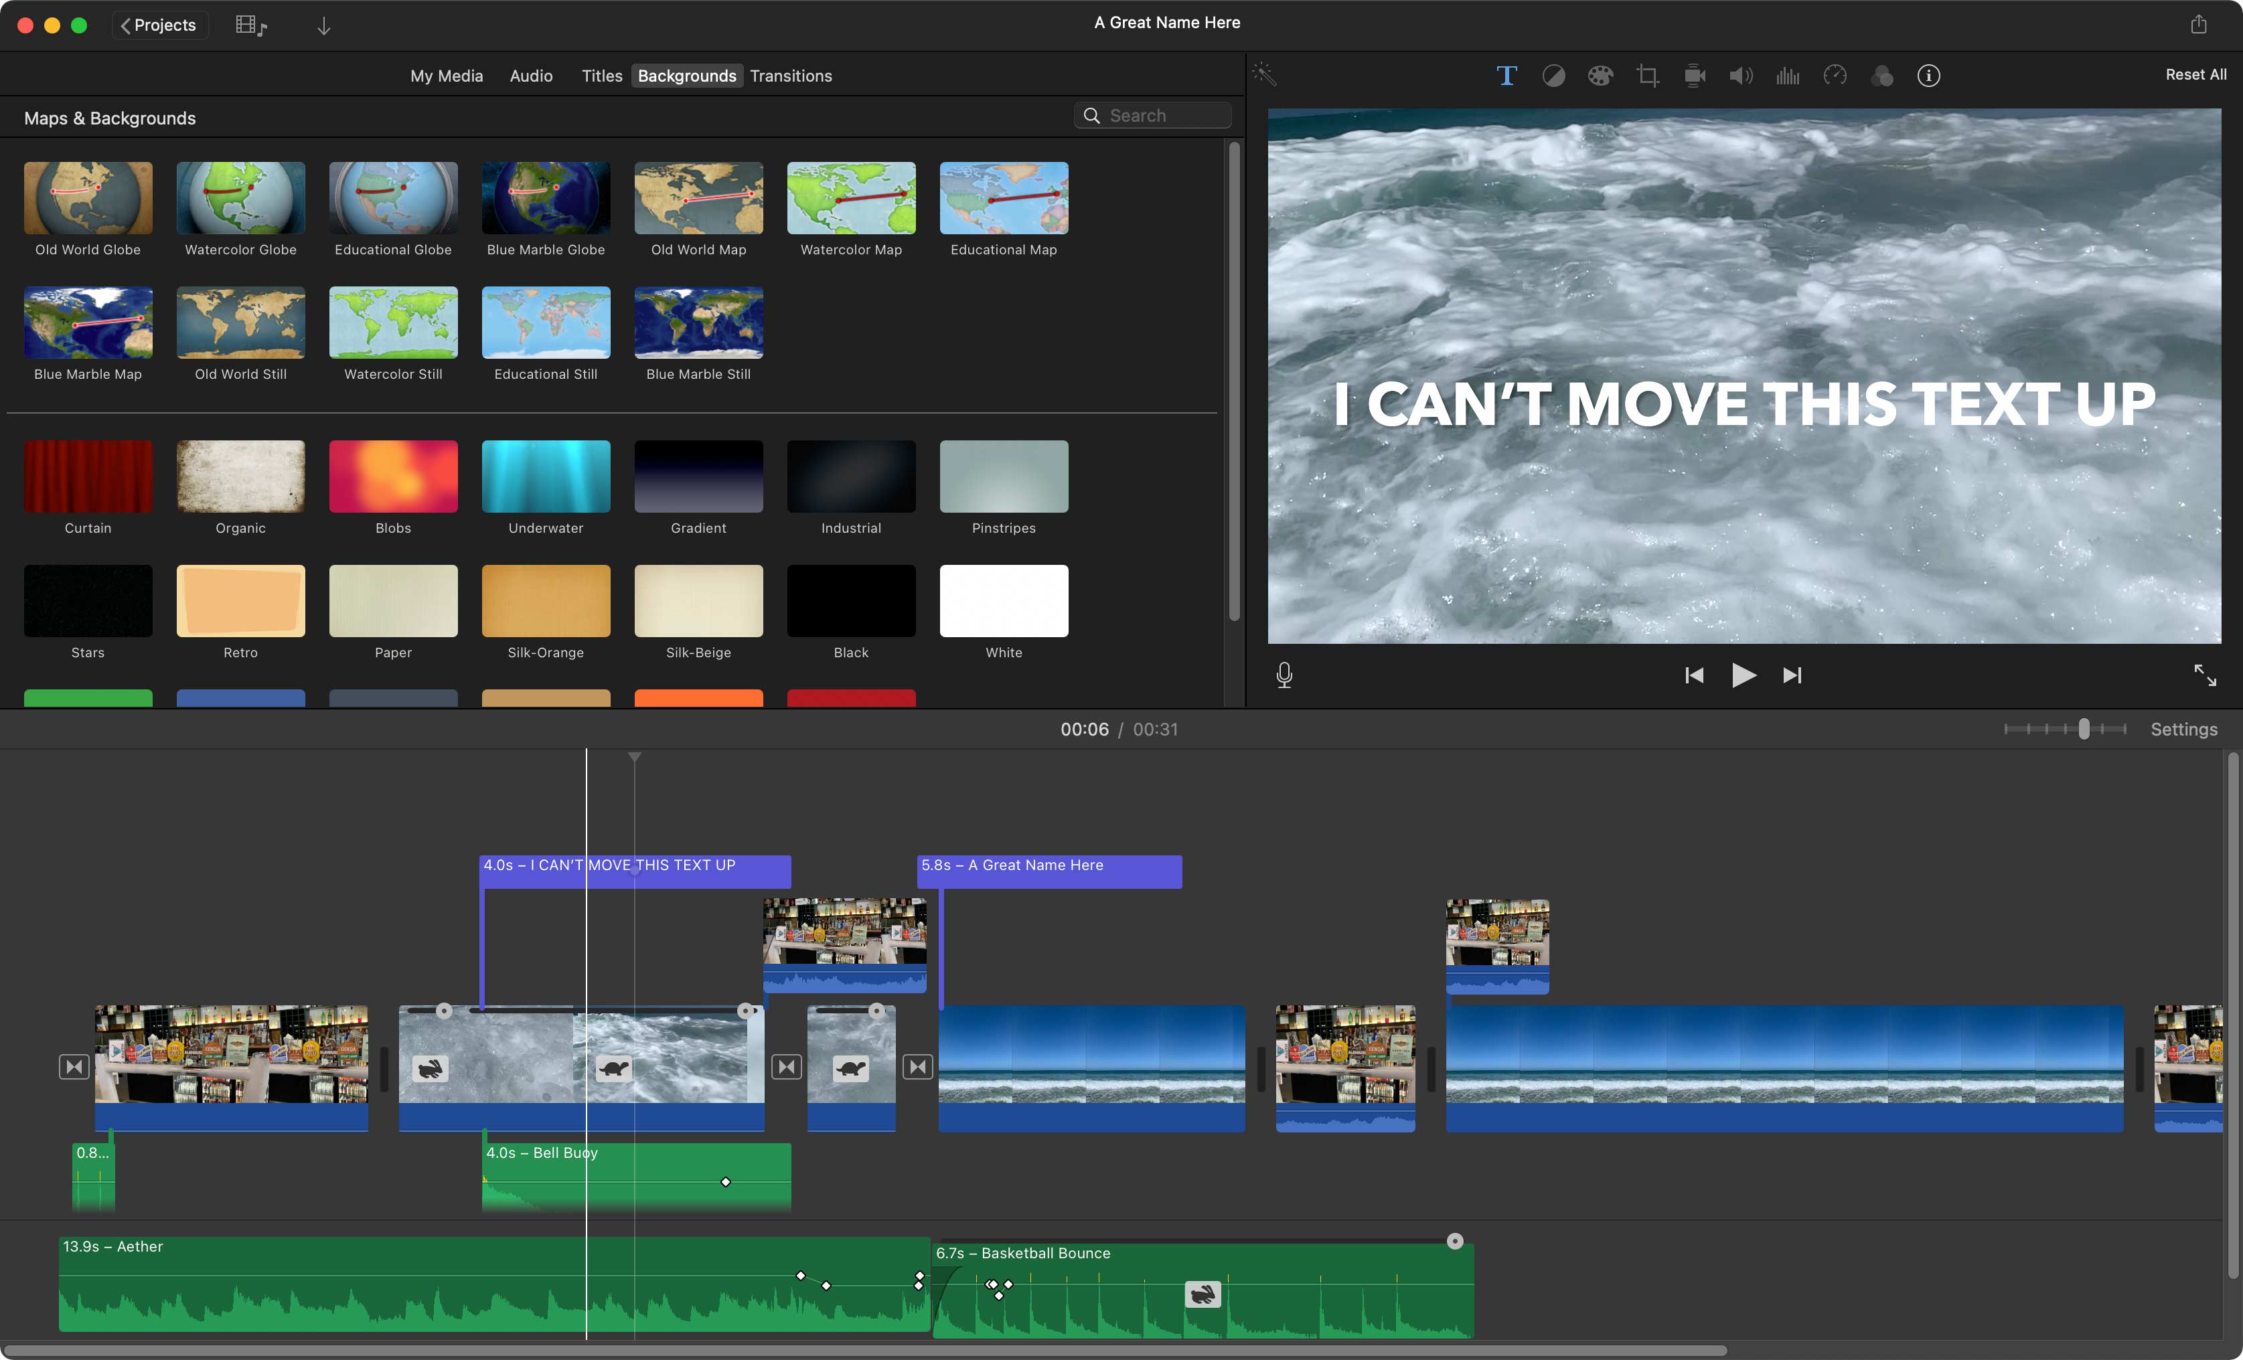The width and height of the screenshot is (2243, 1360).
Task: Click the Bell Buoy volume keyframe
Action: pyautogui.click(x=726, y=1182)
